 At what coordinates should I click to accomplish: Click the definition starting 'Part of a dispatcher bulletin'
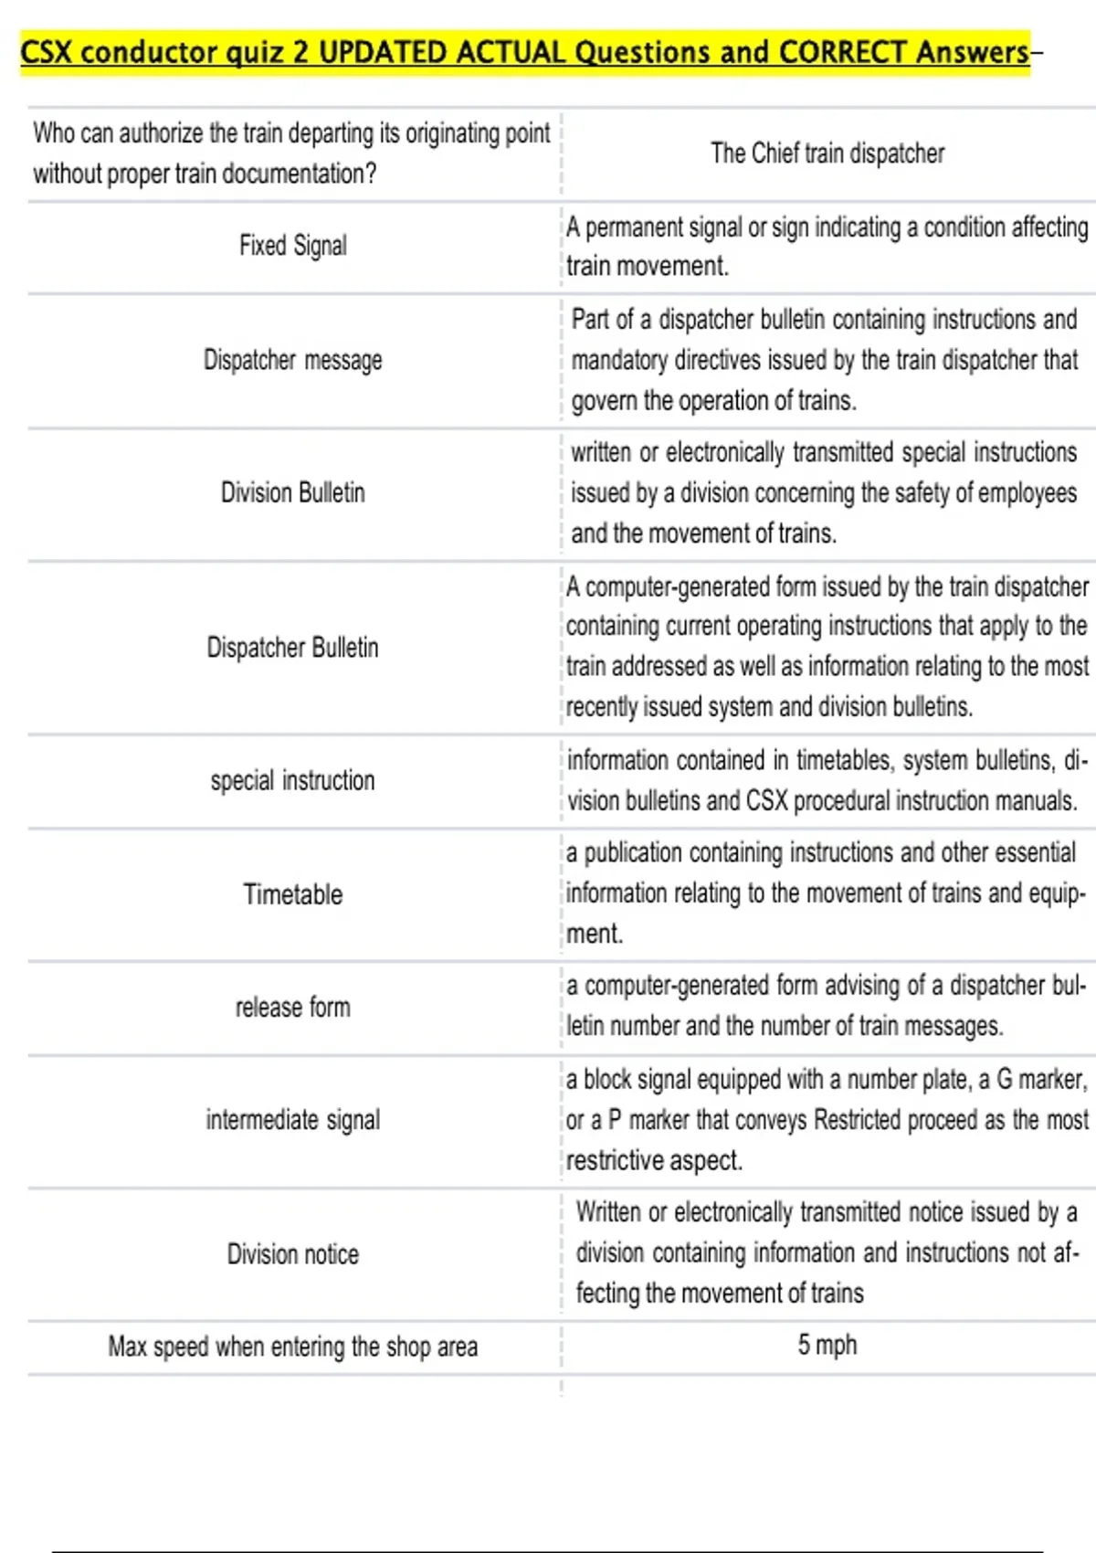825,360
